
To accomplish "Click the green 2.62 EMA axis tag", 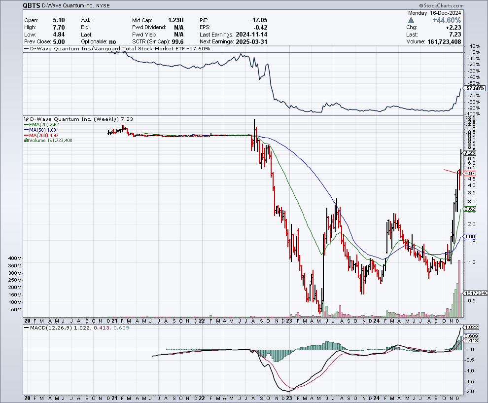I will [470, 209].
